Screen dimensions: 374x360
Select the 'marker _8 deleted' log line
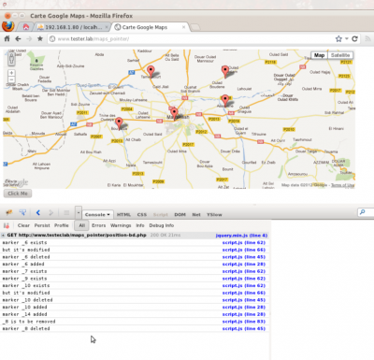[26, 328]
